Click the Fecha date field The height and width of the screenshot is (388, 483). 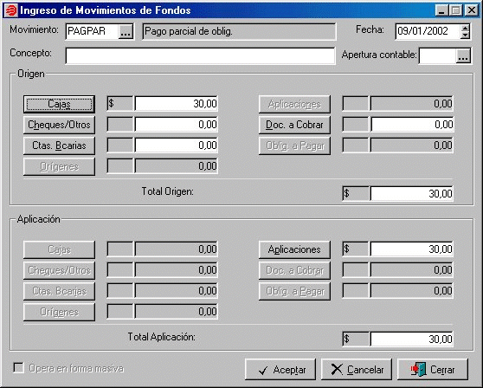(428, 31)
